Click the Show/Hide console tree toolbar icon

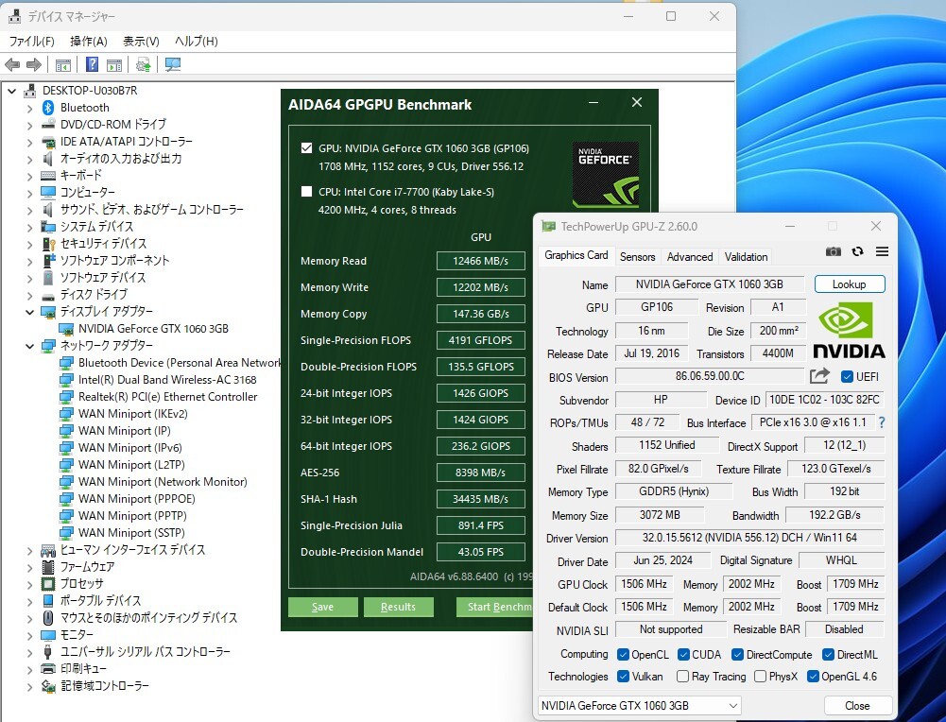62,64
